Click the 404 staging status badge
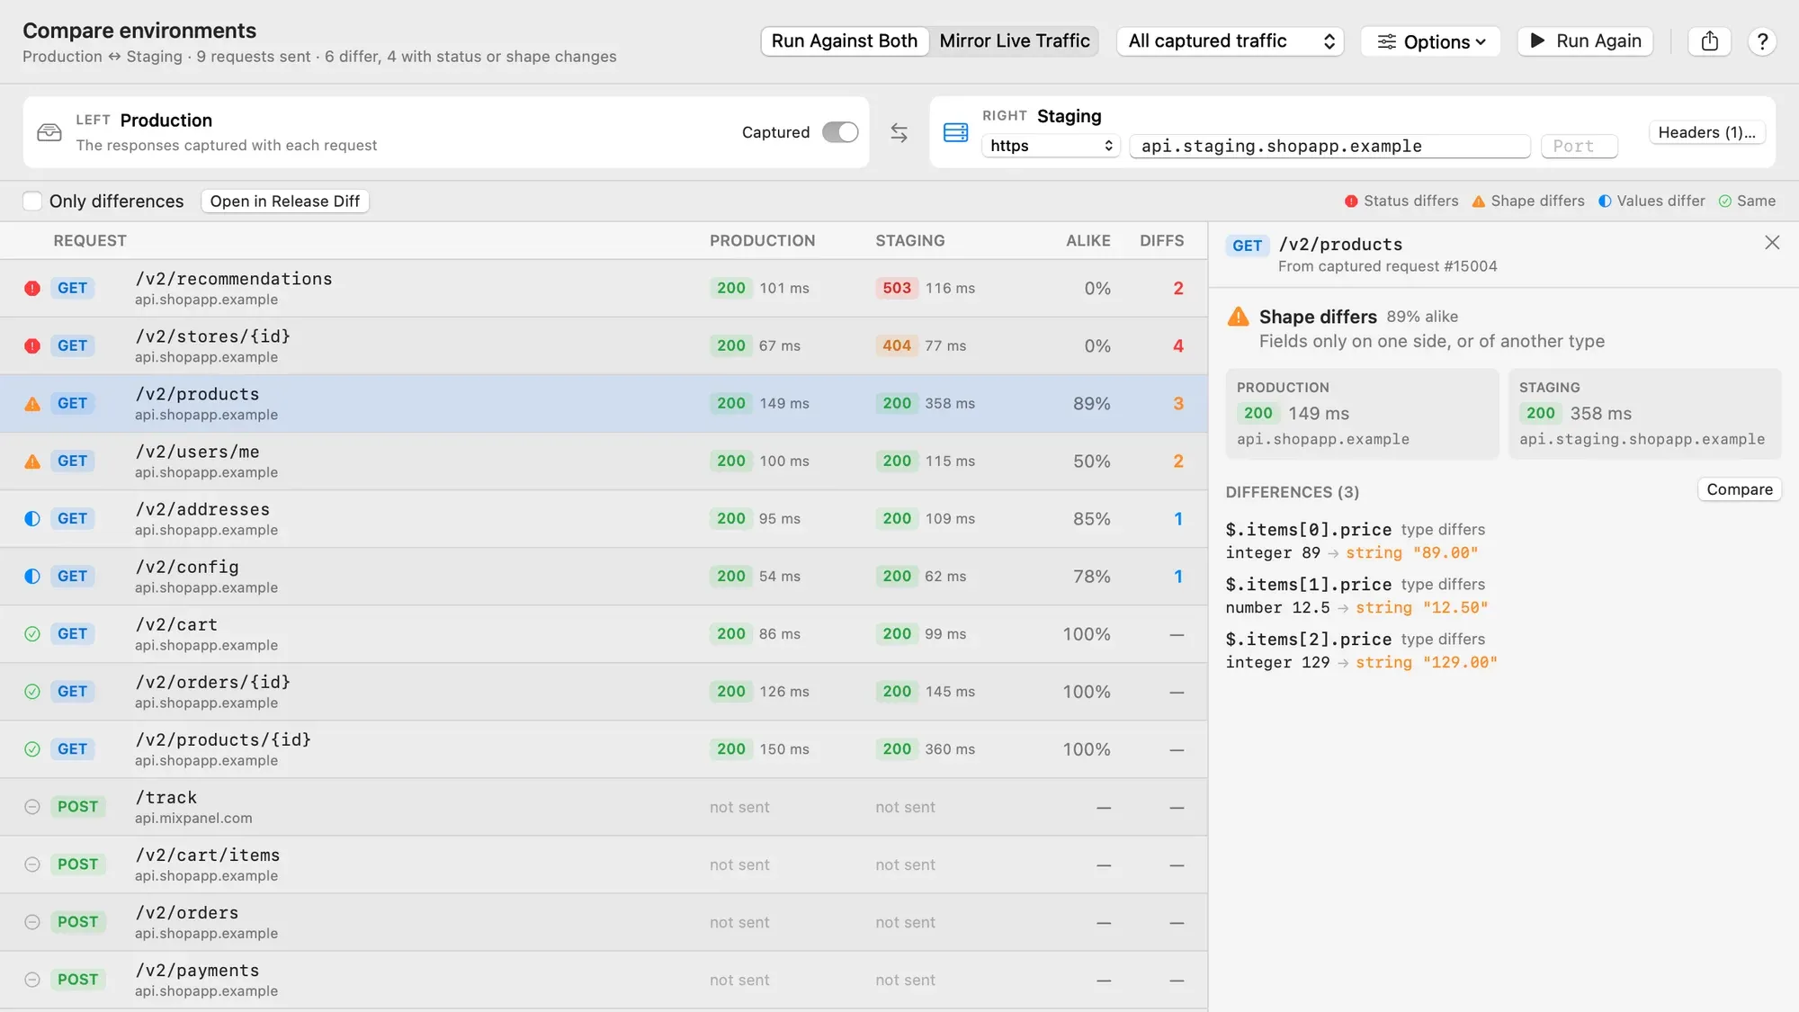This screenshot has height=1012, width=1799. point(896,345)
